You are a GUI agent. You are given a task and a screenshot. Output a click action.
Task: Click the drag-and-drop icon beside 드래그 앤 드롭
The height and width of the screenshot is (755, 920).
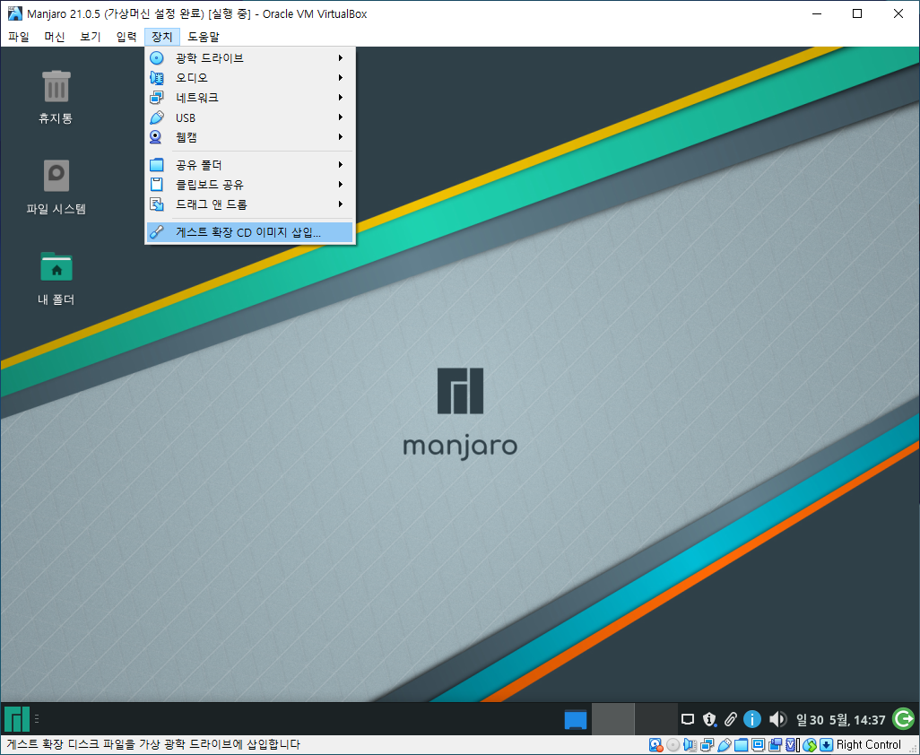tap(157, 204)
